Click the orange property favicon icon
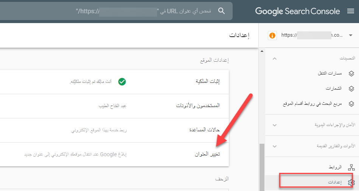The height and width of the screenshot is (191, 359). point(272,36)
